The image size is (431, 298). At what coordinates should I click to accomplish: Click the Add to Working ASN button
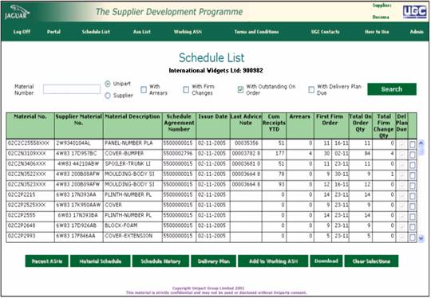(273, 261)
